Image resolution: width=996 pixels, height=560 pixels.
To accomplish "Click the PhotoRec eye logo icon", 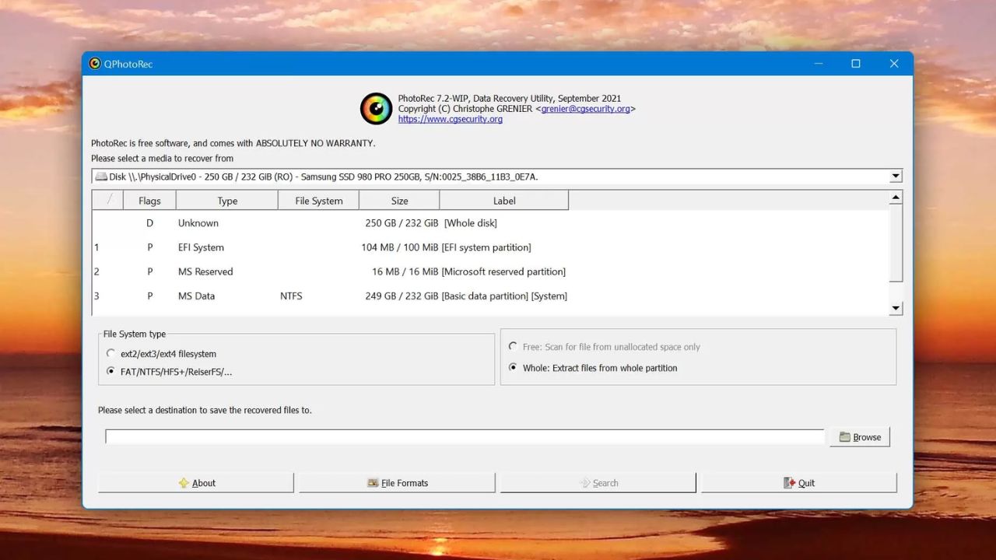I will pyautogui.click(x=376, y=109).
